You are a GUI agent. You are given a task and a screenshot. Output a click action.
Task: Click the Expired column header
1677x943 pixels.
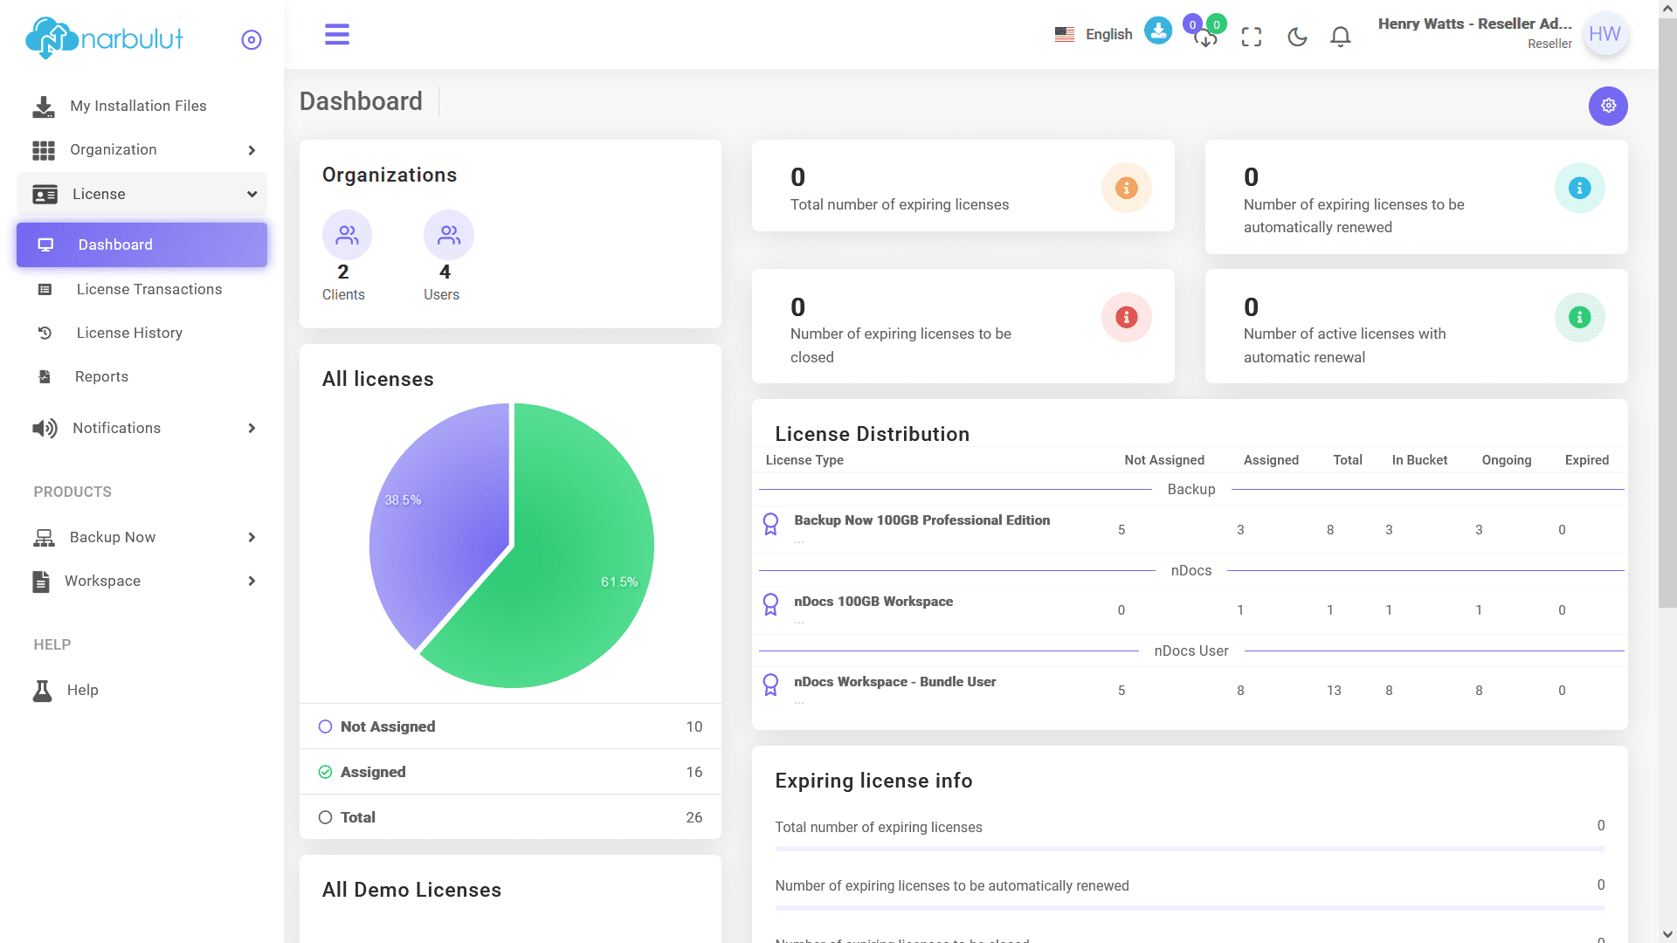(1587, 460)
